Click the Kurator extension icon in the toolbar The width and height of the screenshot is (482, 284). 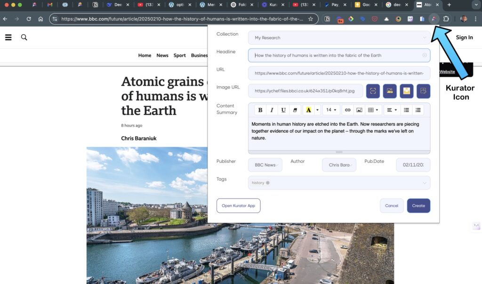[434, 19]
